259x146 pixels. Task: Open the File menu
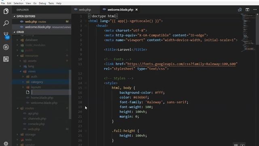3,3
